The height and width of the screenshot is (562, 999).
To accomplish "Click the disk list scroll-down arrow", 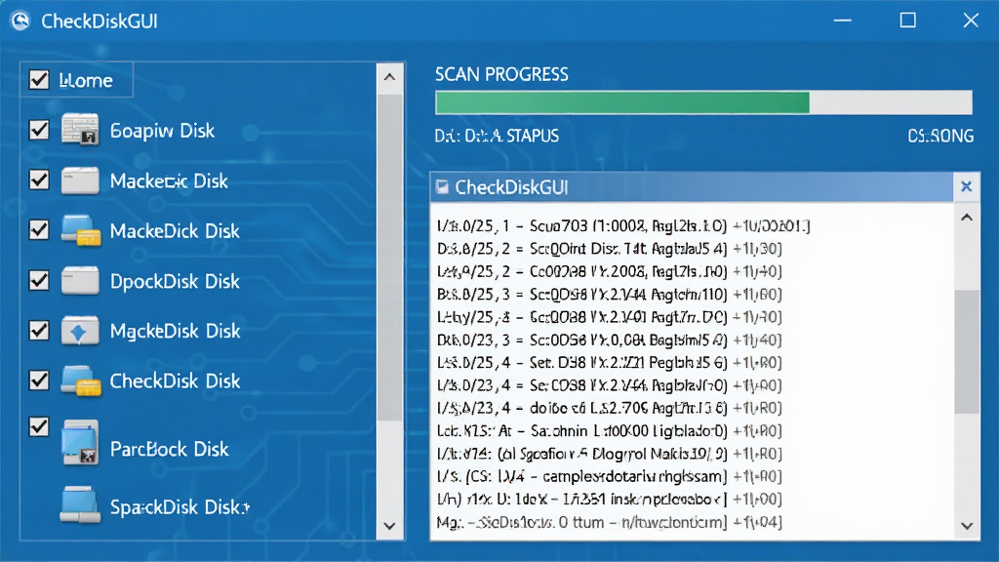I will pyautogui.click(x=390, y=526).
